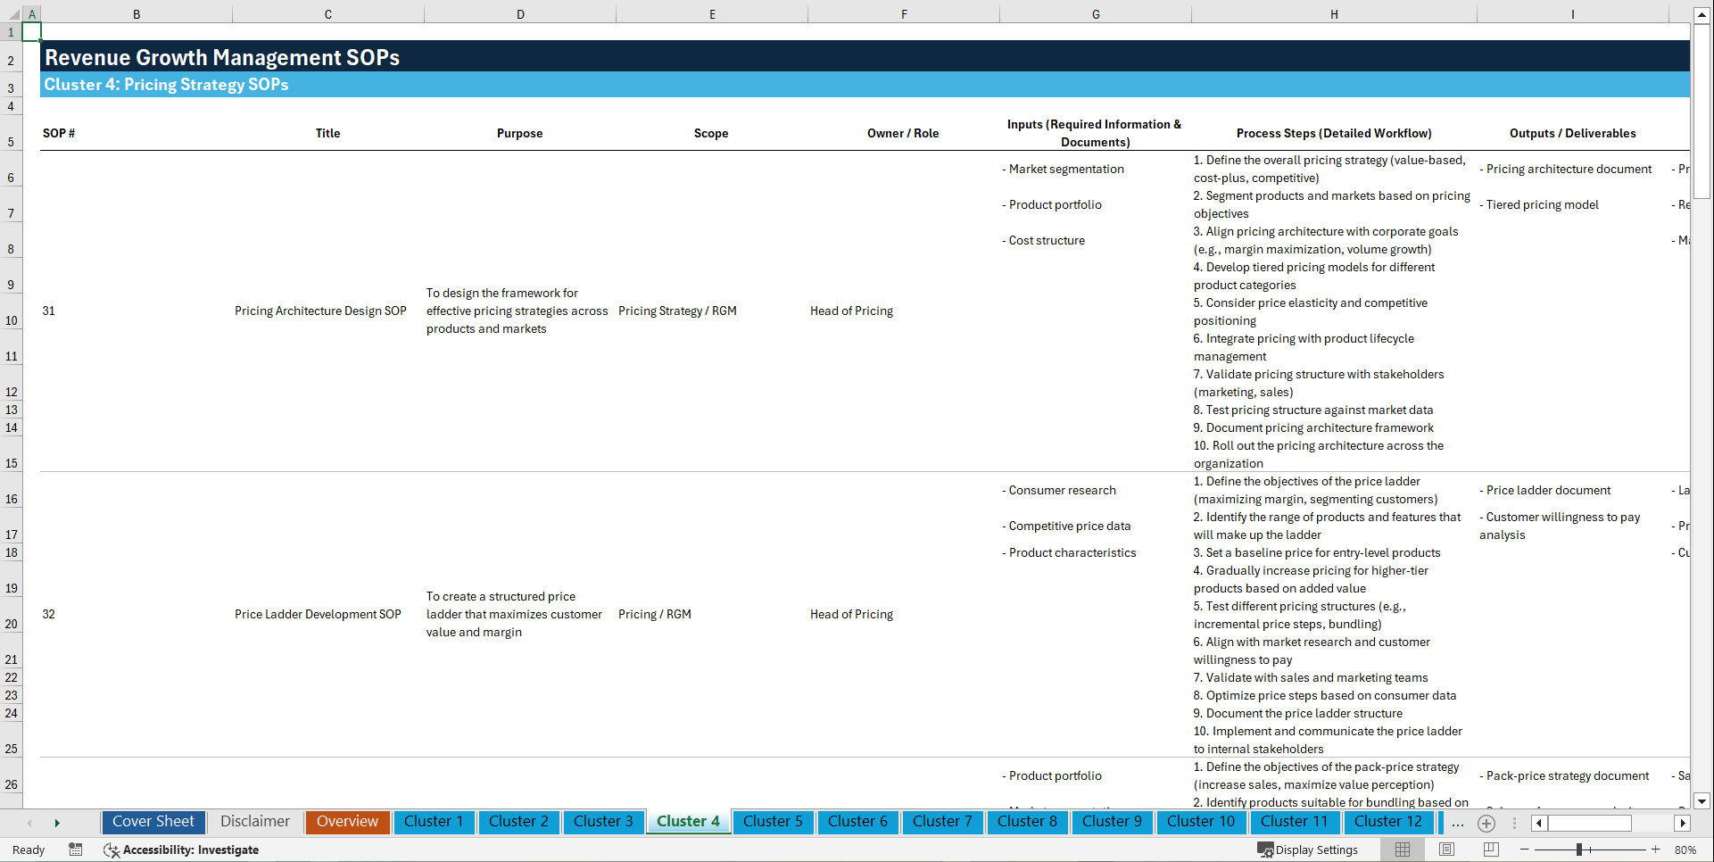
Task: Click the 80% zoom level
Action: point(1685,850)
